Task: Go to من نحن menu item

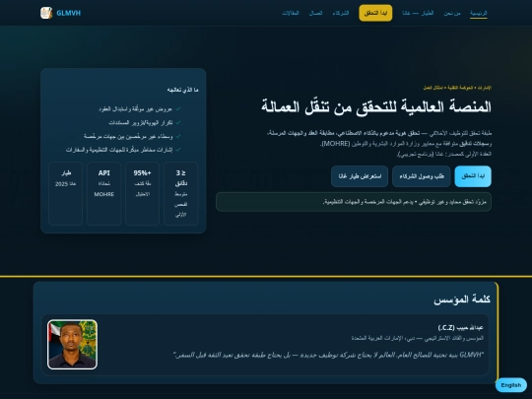Action: click(452, 13)
